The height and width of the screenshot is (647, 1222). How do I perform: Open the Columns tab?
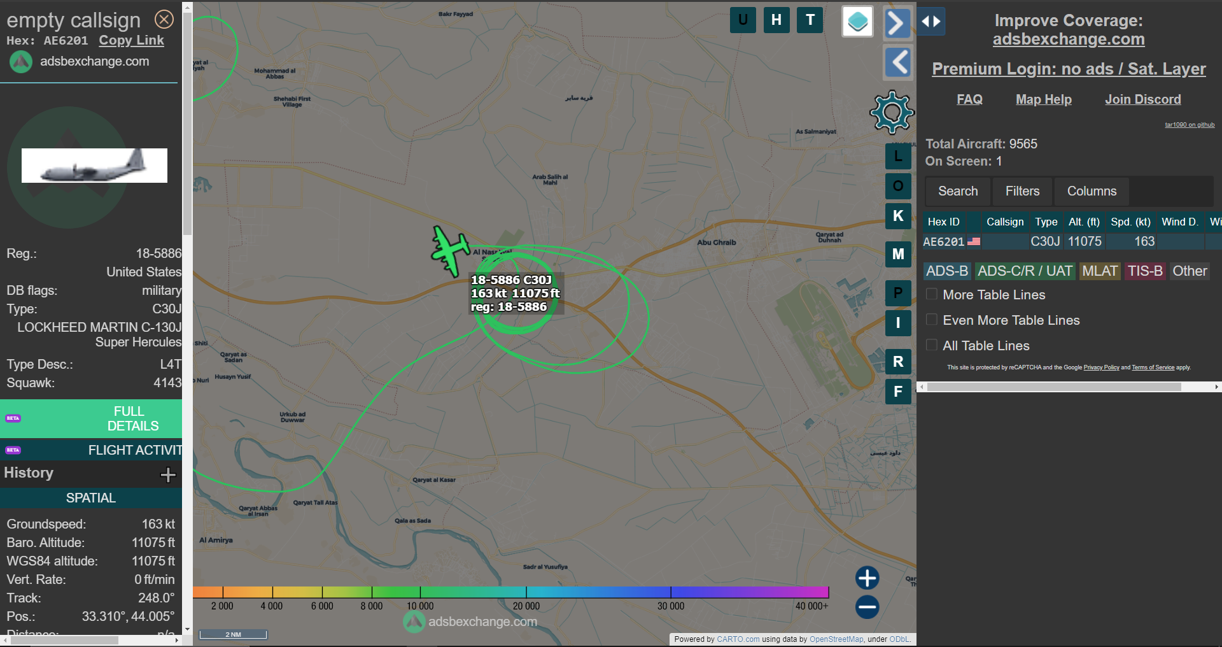1092,191
